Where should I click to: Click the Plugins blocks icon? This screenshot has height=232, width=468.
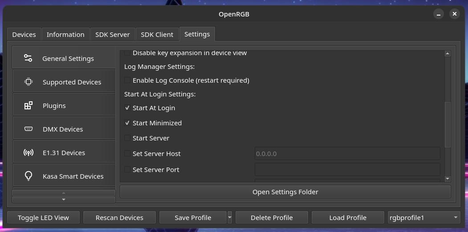pos(28,105)
